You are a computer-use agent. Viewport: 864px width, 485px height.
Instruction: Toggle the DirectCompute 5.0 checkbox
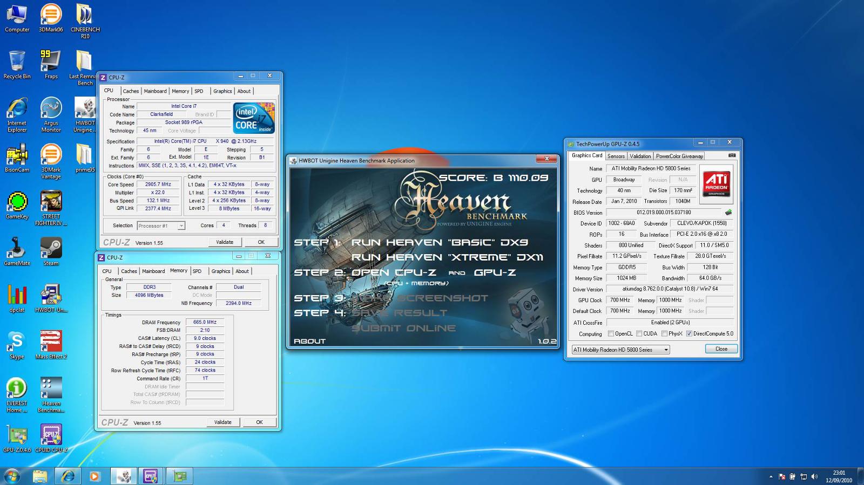coord(689,333)
